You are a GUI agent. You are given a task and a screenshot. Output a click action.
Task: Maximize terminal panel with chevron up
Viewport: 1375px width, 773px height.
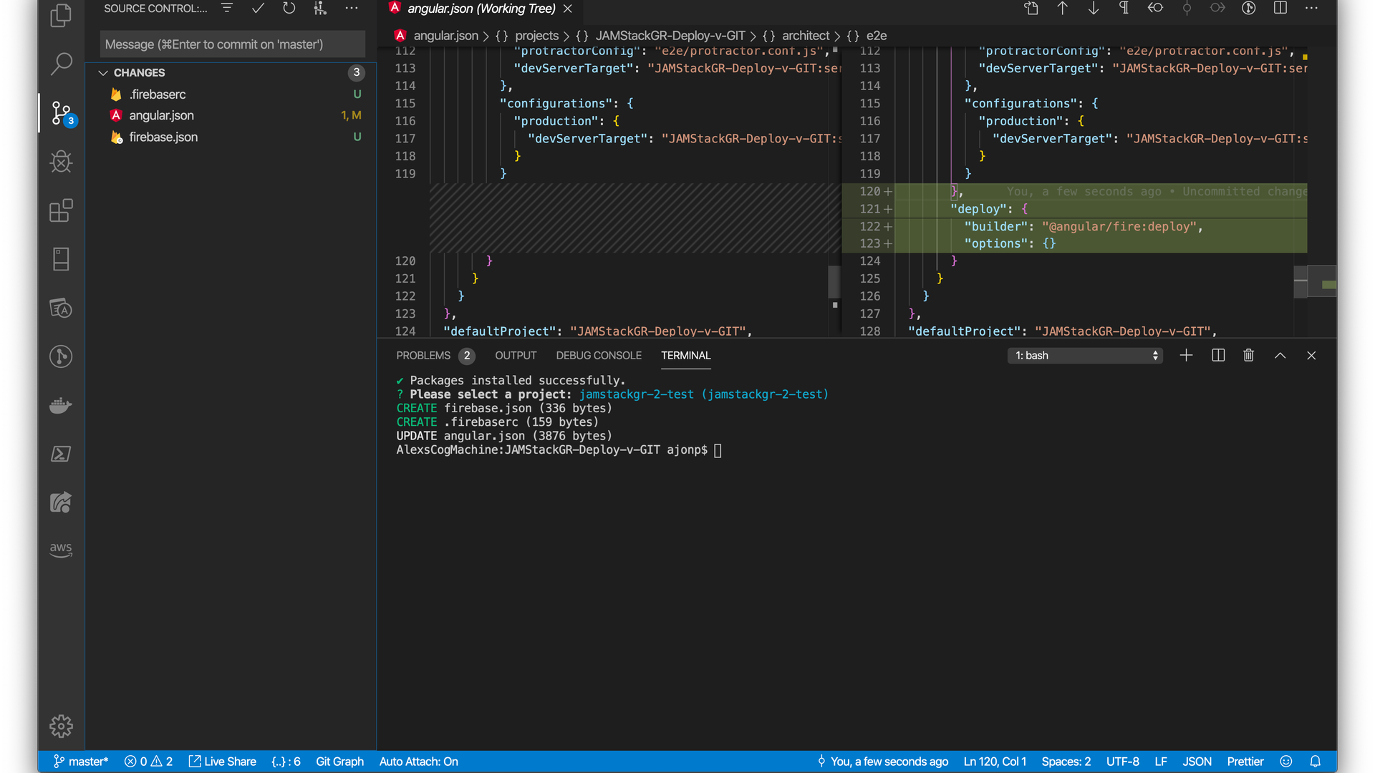click(x=1280, y=356)
